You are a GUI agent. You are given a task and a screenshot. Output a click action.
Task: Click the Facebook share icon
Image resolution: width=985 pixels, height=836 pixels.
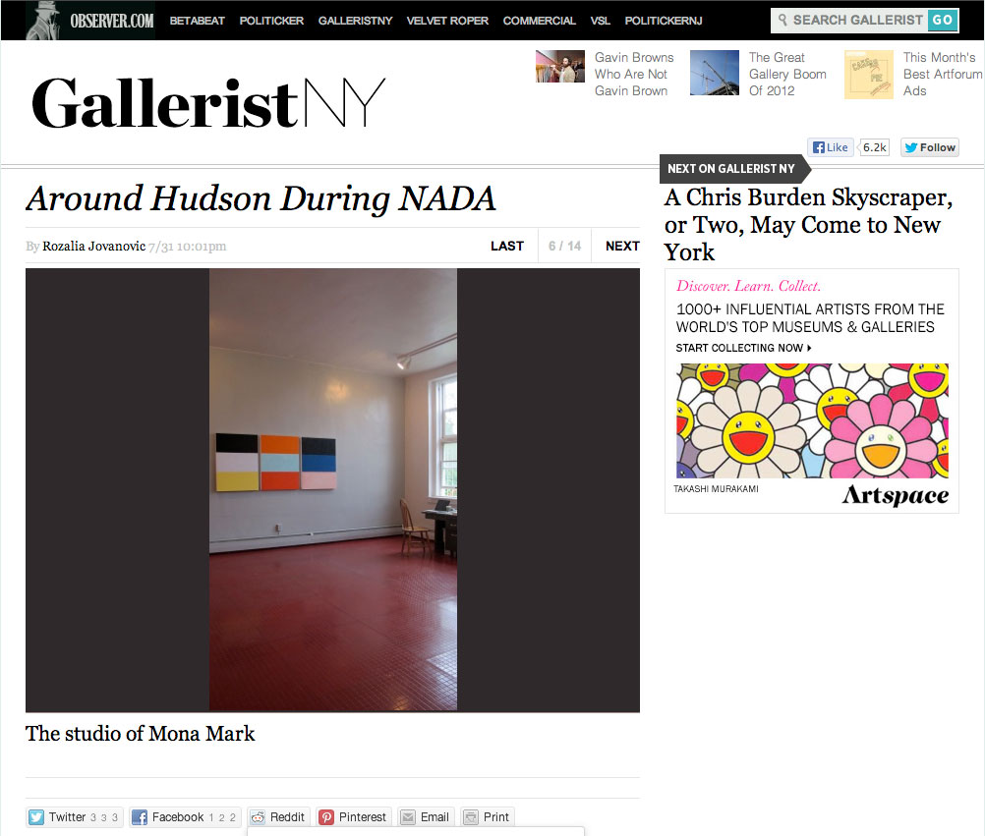[x=140, y=817]
